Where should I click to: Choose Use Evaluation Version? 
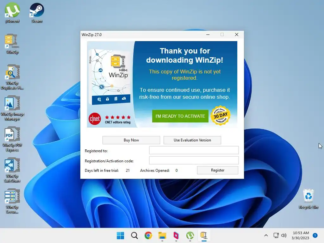(192, 140)
